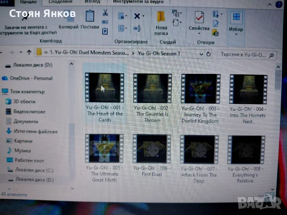Click the navigation pane scroll down arrow
287x215 pixels.
click(x=72, y=188)
